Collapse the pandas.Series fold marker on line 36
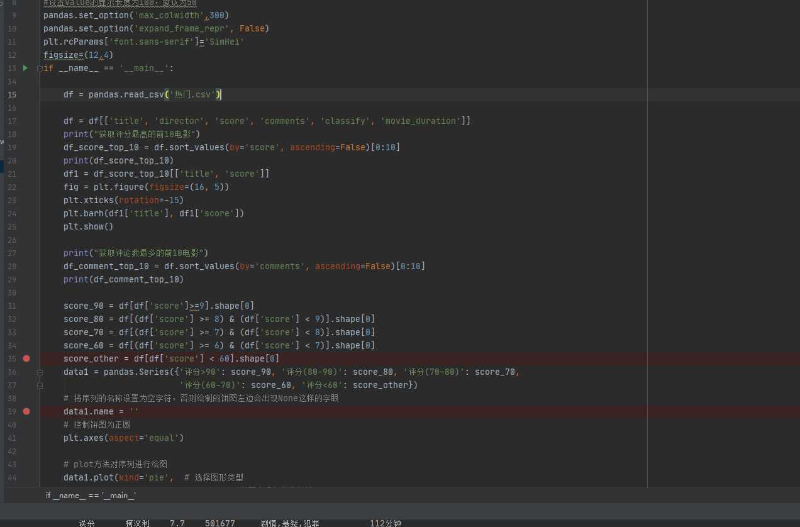 40,372
